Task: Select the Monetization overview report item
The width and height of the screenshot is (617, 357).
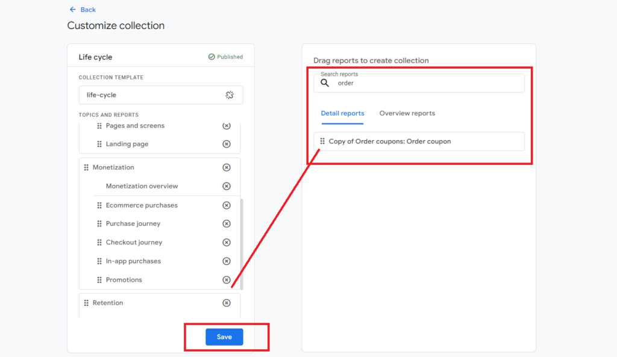Action: pyautogui.click(x=142, y=187)
